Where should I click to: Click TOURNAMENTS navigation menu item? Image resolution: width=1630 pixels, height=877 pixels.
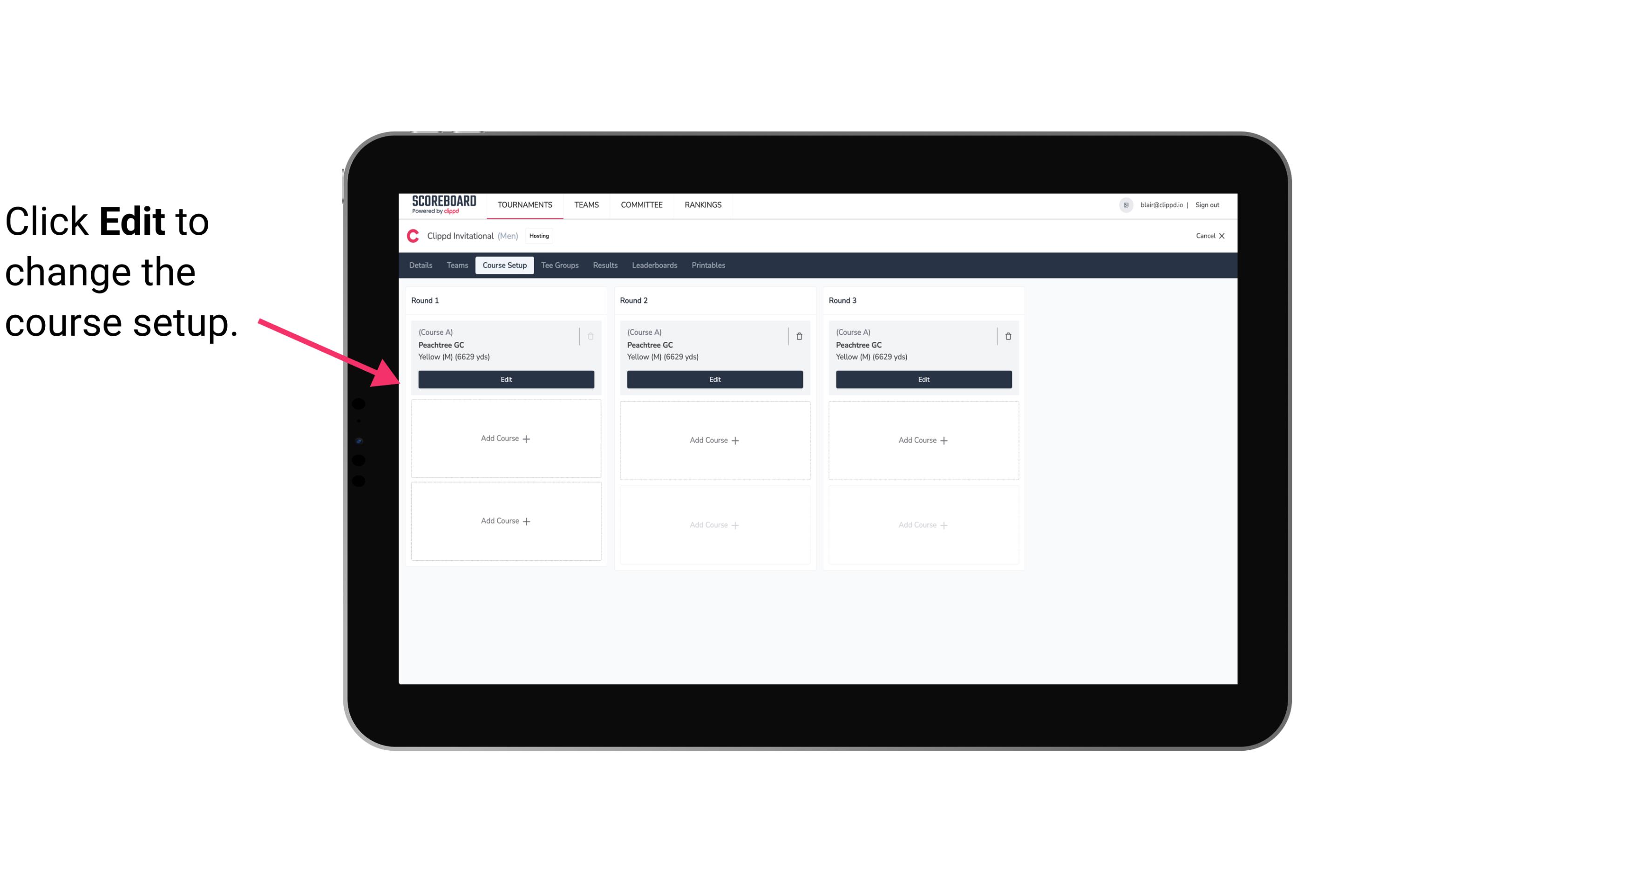coord(526,204)
